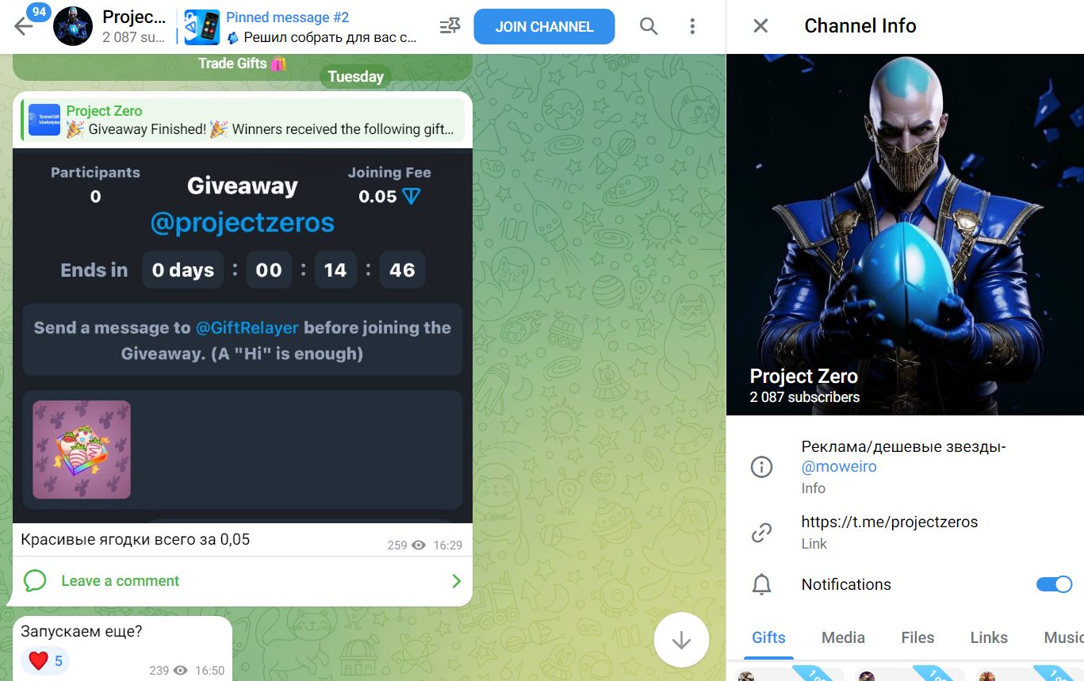Open the Giveaway countdown image
Screen dimensions: 1084x681
pos(243,335)
